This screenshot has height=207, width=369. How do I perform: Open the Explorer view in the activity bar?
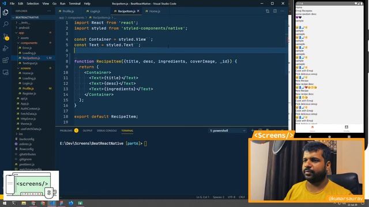tap(5, 12)
